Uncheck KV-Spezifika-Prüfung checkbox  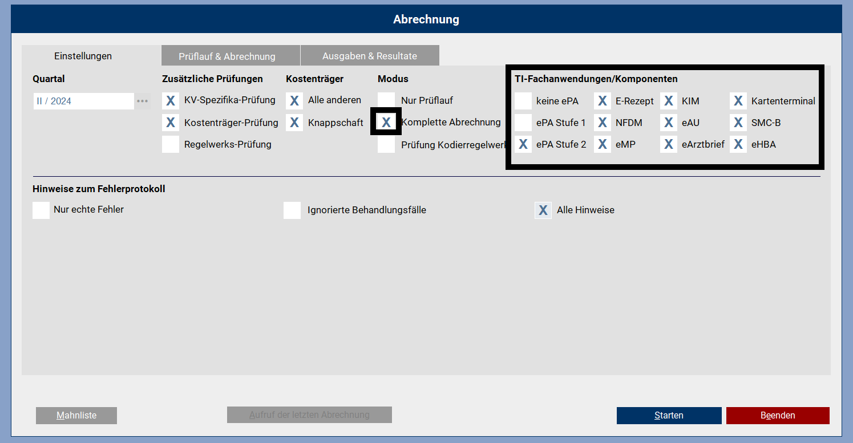tap(171, 101)
